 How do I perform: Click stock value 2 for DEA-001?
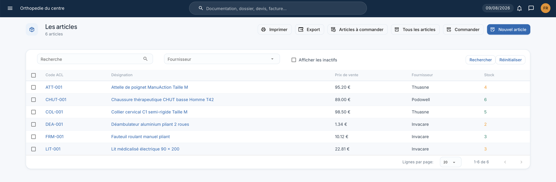[x=485, y=125]
